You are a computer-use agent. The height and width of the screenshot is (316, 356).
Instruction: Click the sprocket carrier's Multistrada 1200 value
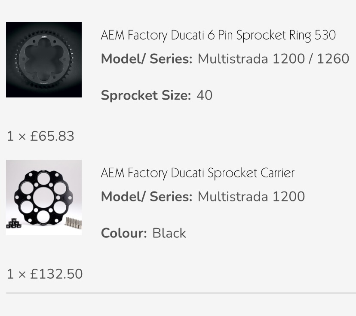point(251,196)
